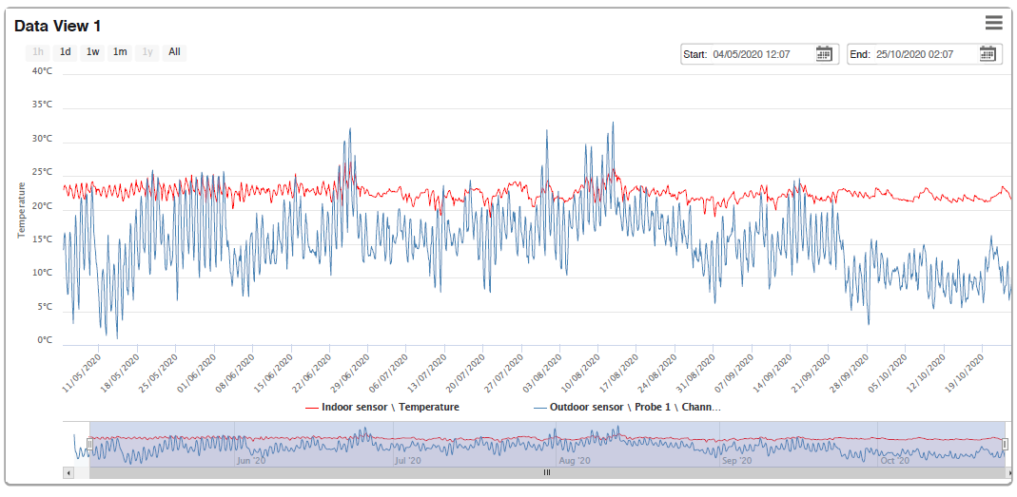This screenshot has width=1017, height=497.
Task: Toggle the Outdoor sensor Probe 1 legend series
Action: (x=627, y=408)
